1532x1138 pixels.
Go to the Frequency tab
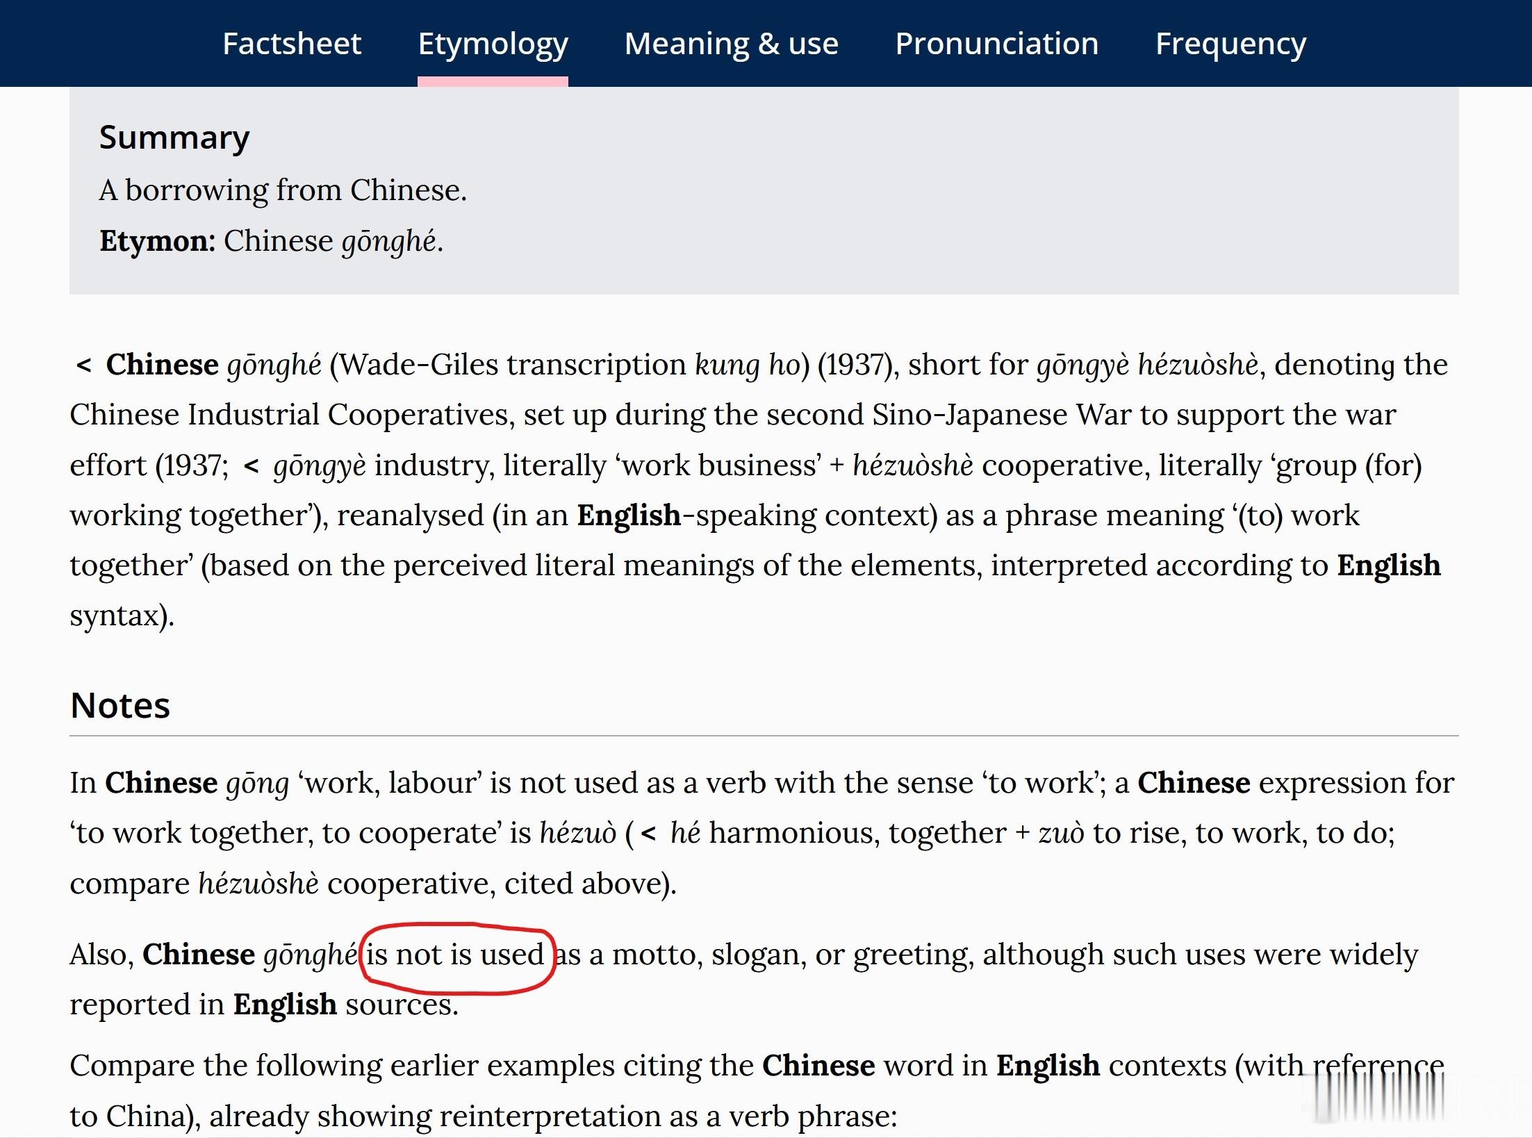pyautogui.click(x=1230, y=45)
